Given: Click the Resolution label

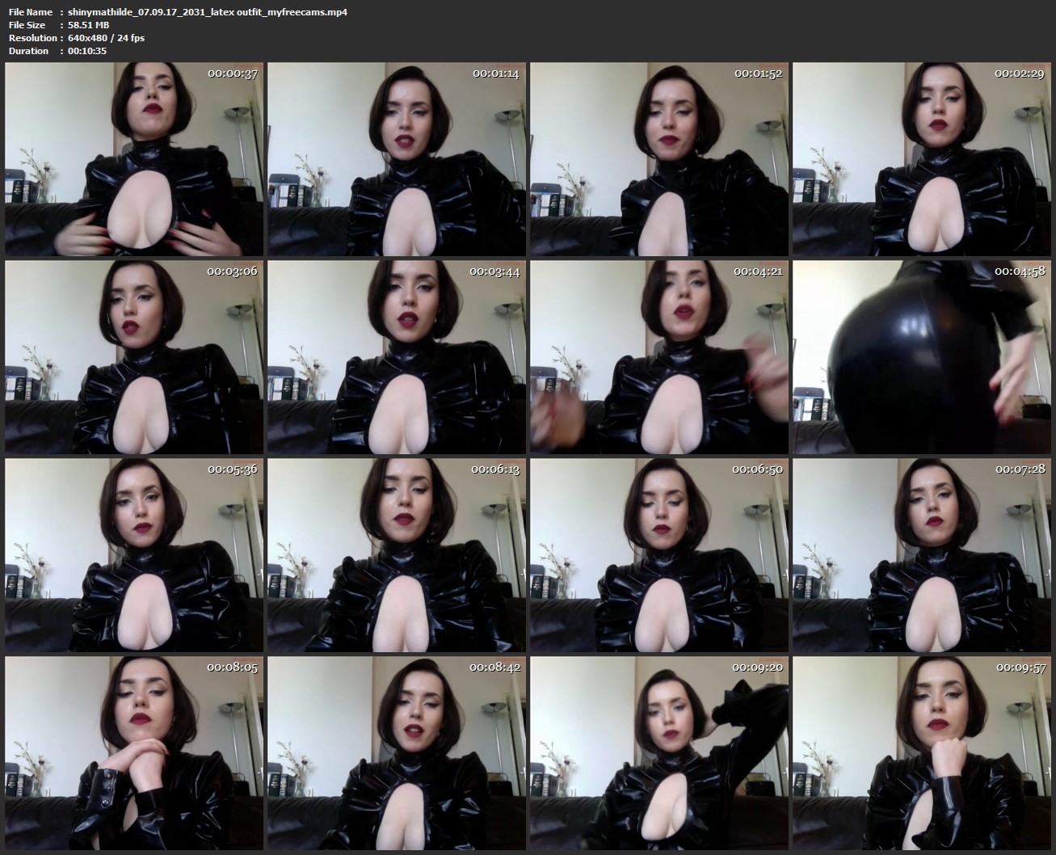Looking at the screenshot, I should tap(33, 38).
